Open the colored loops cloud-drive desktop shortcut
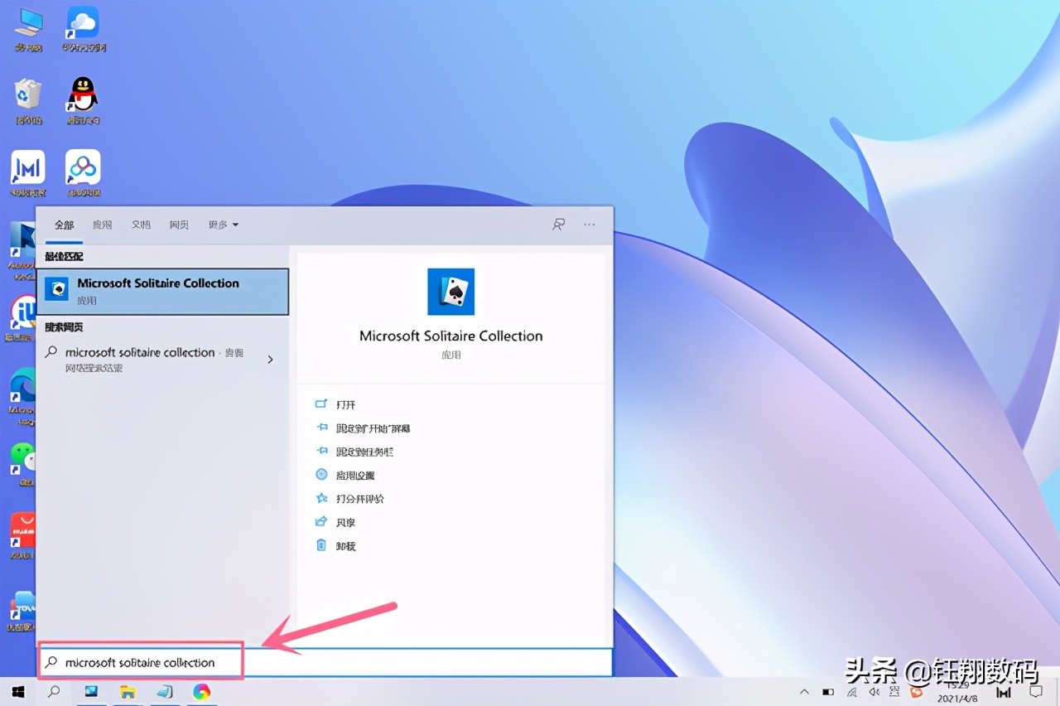This screenshot has height=706, width=1060. point(83,173)
